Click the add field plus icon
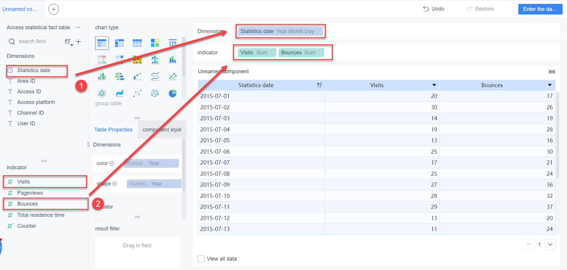The height and width of the screenshot is (270, 567). tap(78, 42)
